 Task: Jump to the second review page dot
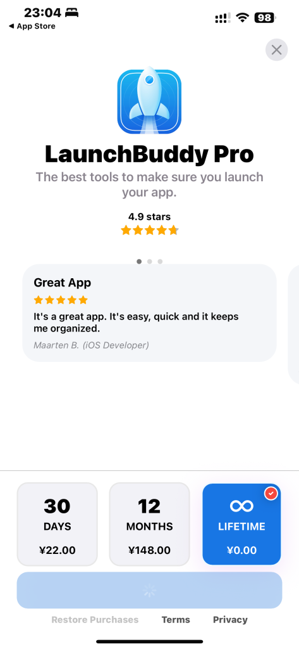pyautogui.click(x=149, y=262)
